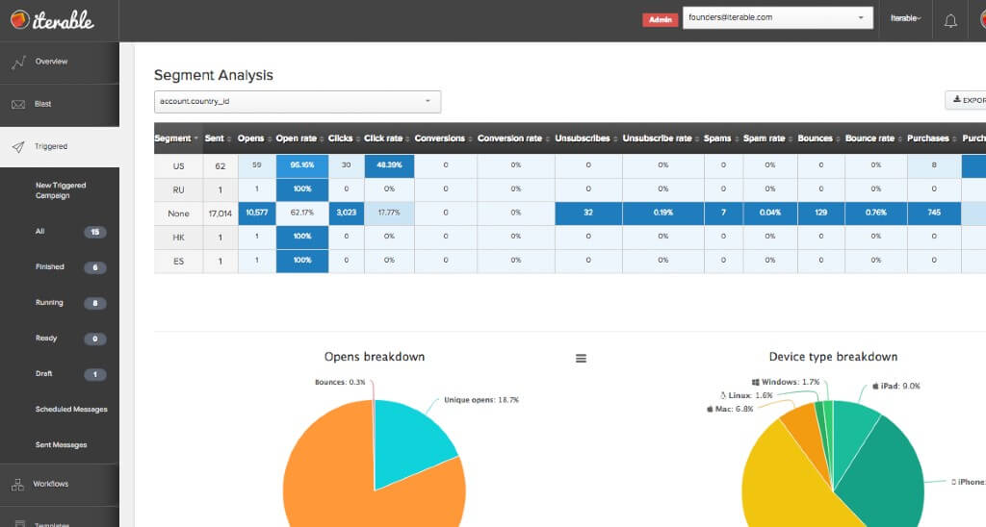Click the Export button
986x527 pixels.
966,100
